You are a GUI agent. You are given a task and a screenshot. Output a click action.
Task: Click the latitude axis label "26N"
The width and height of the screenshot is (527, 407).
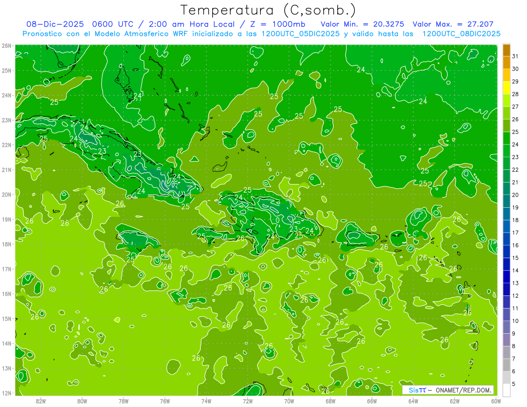click(7, 46)
